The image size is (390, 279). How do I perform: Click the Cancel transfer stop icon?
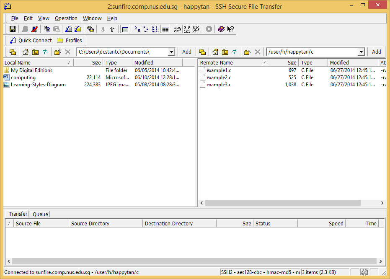pyautogui.click(x=209, y=29)
